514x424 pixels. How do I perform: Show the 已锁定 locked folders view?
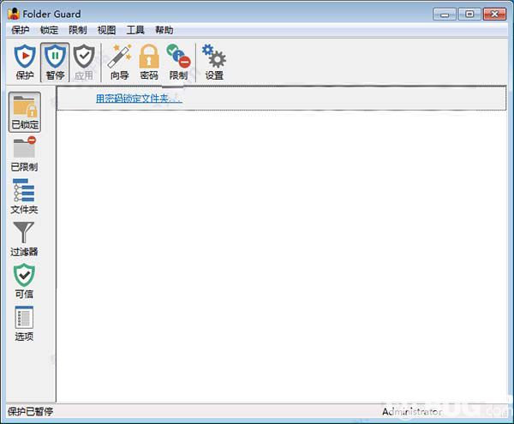(25, 112)
